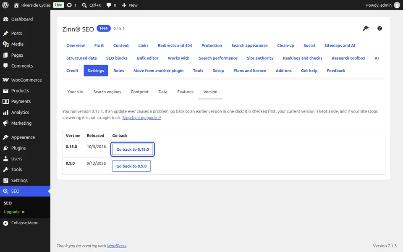Open Products in the sidebar
The image size is (403, 252).
tap(25, 91)
